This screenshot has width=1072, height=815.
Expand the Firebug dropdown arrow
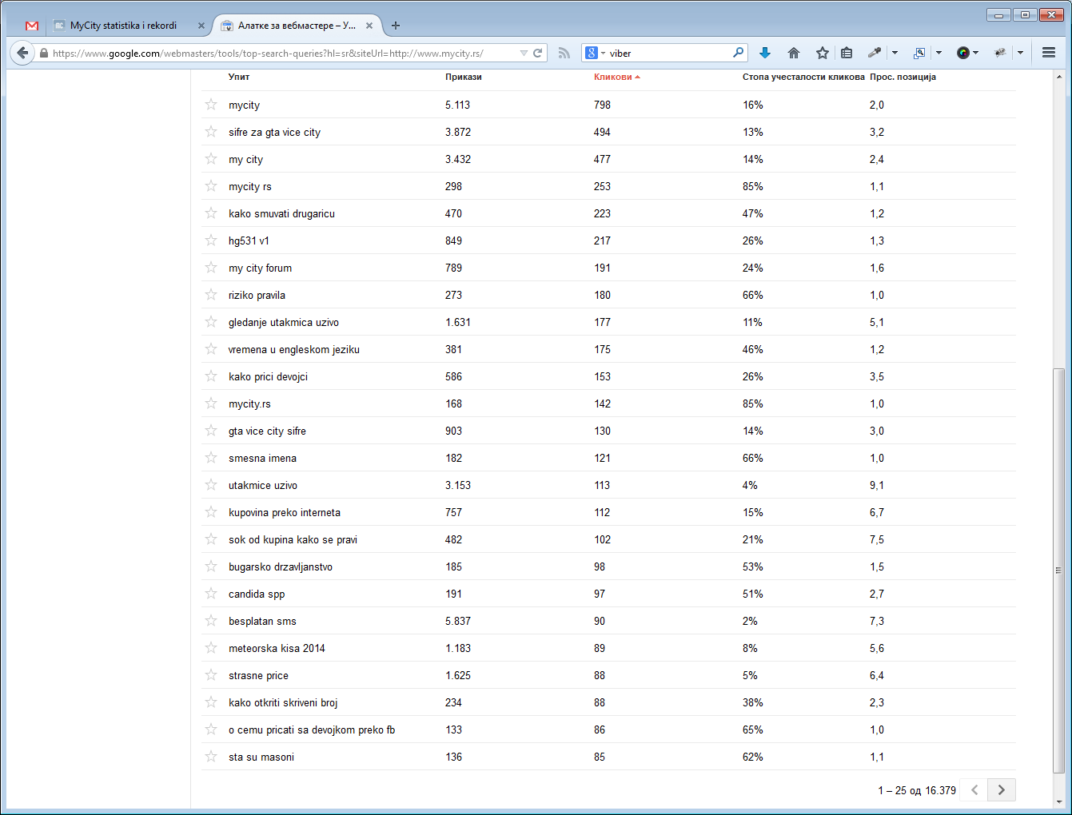tap(1020, 53)
